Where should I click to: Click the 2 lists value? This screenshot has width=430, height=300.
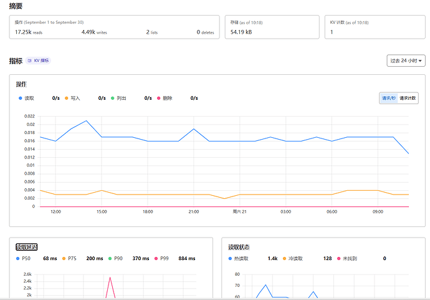coord(152,32)
